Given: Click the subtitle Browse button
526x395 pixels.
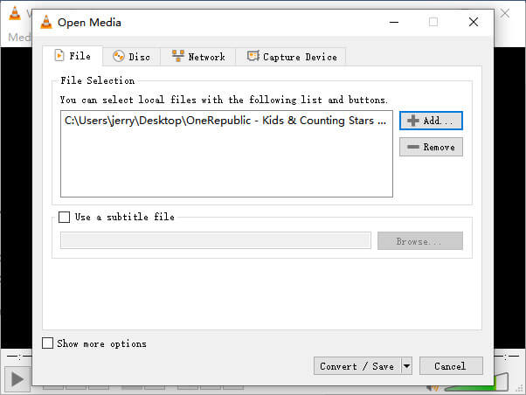Looking at the screenshot, I should pyautogui.click(x=420, y=240).
